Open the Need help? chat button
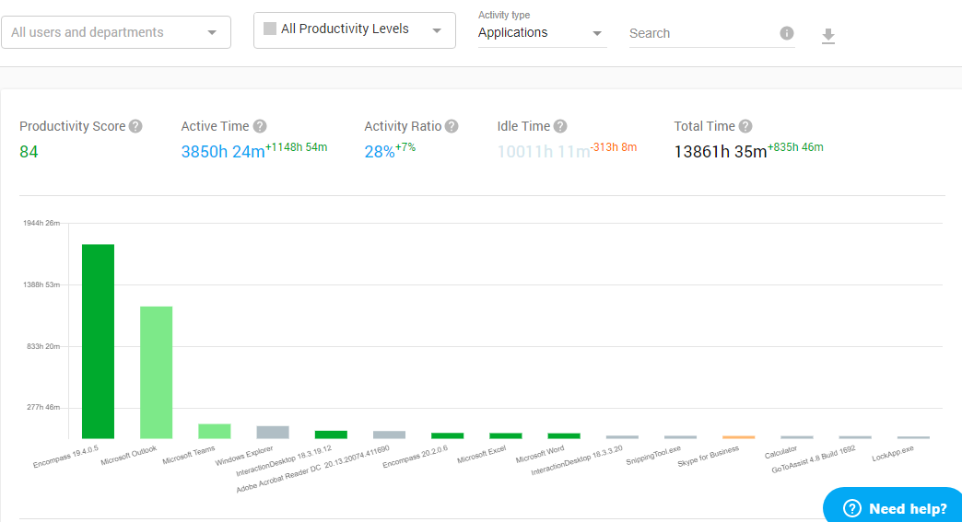 [894, 508]
